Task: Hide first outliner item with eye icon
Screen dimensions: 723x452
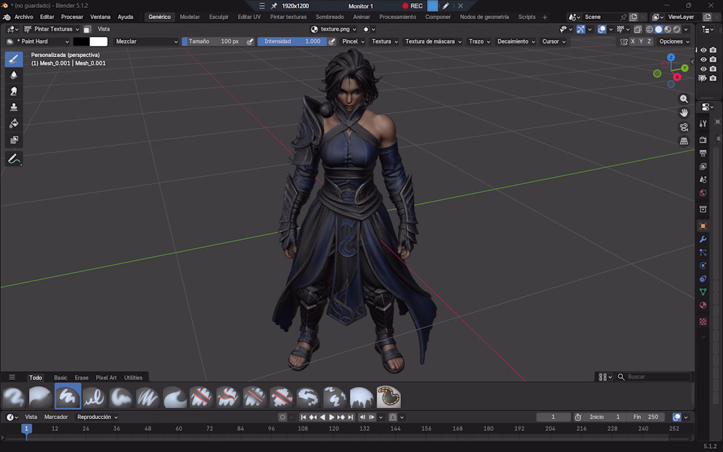Action: [x=704, y=50]
